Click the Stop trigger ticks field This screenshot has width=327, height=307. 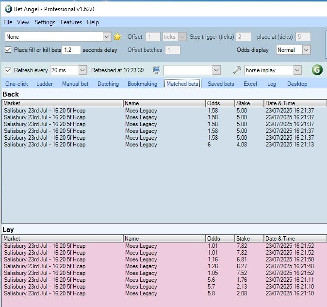244,37
